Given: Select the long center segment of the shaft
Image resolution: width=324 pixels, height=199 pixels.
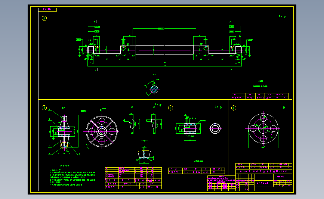Looking at the screenshot, I should 164,50.
